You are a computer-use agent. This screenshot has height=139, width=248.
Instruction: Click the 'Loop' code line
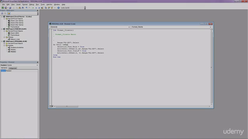click(x=55, y=55)
